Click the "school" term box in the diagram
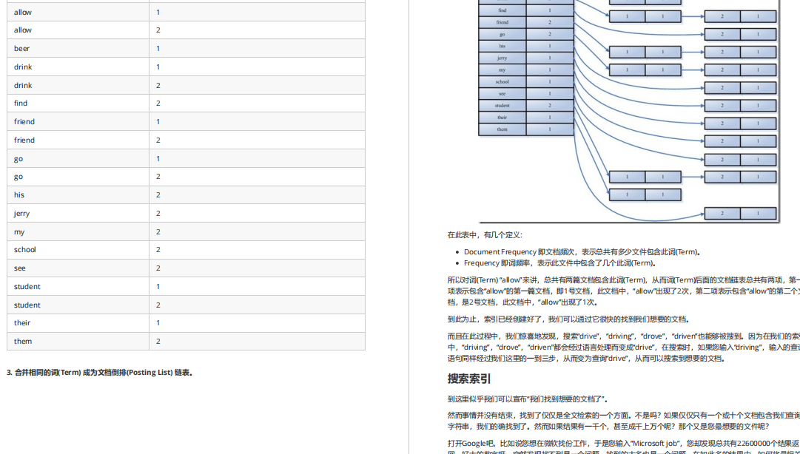This screenshot has height=454, width=800. click(x=502, y=81)
